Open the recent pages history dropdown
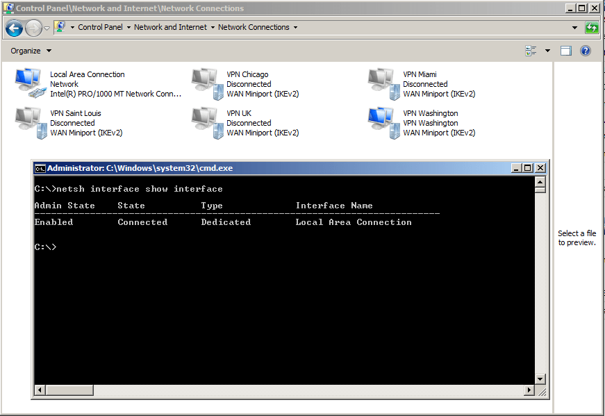This screenshot has height=416, width=605. [x=46, y=27]
